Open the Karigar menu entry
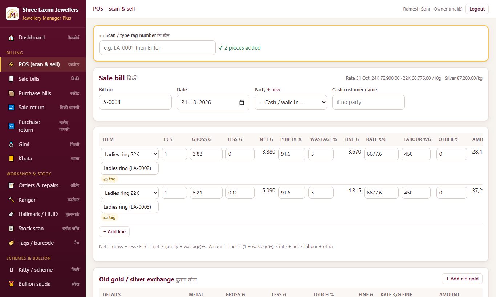The height and width of the screenshot is (297, 496). click(x=43, y=200)
